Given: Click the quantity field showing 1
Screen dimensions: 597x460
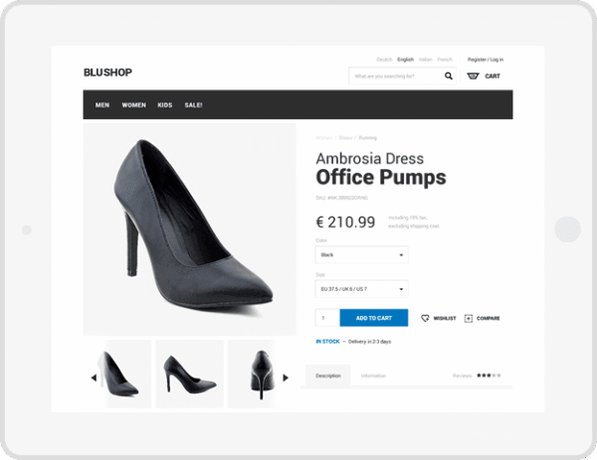Looking at the screenshot, I should [x=327, y=318].
